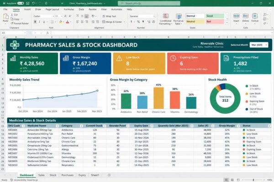The image size is (274, 182).
Task: Open the Sales sheet tab
Action: (42, 175)
